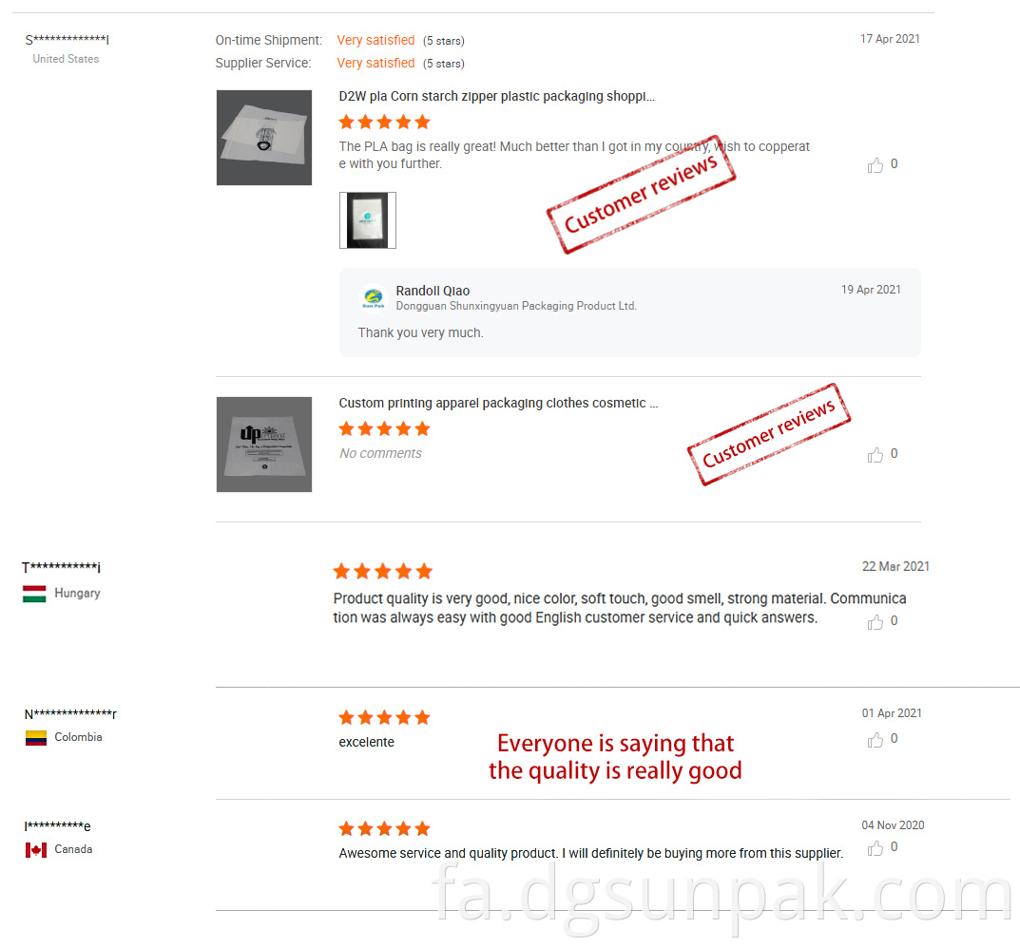Click thumbs-up beside the 'excelente' review

(x=875, y=740)
